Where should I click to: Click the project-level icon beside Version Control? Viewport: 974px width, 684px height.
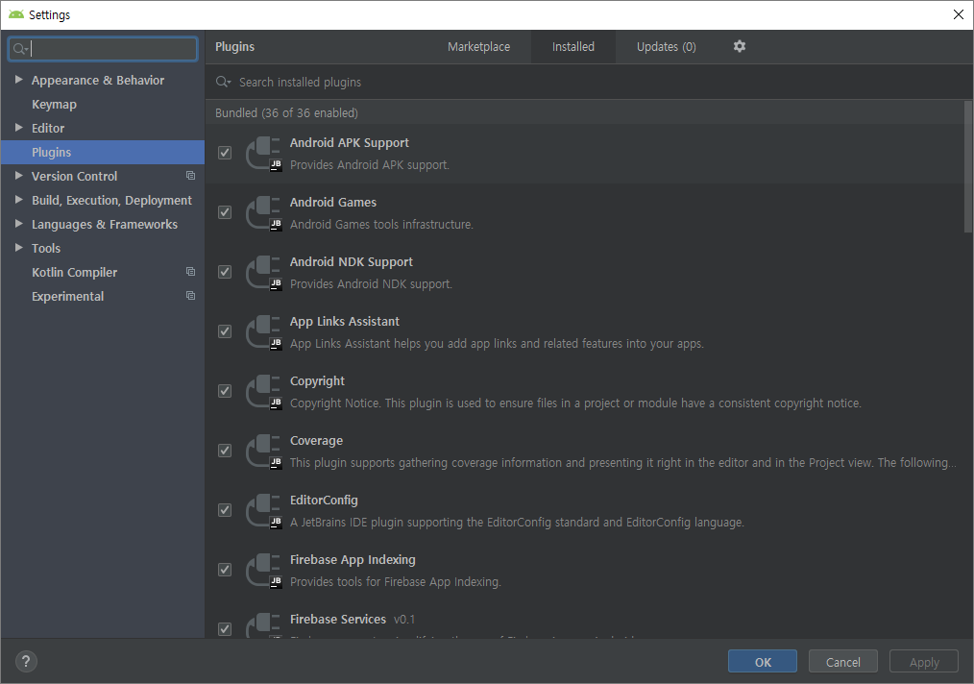[x=191, y=176]
